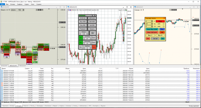Click the M icon in MESU20,M1 chart toolbar
The width and height of the screenshot is (201, 108).
[x=176, y=10]
